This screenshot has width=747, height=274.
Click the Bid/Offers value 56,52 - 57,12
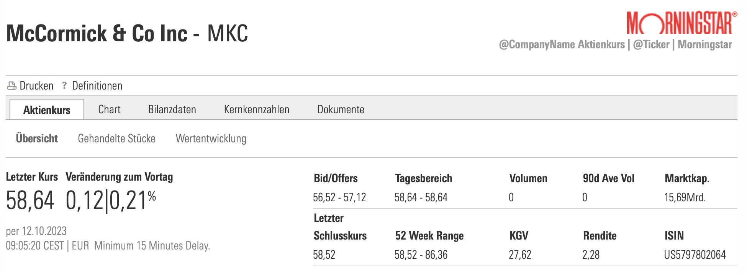click(x=339, y=197)
